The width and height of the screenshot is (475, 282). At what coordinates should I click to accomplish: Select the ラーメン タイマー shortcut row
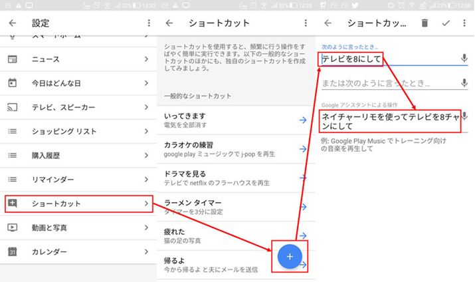[x=236, y=207]
